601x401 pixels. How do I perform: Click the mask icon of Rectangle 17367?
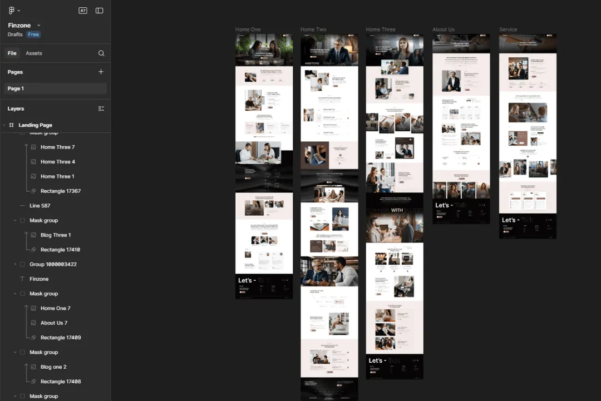34,191
